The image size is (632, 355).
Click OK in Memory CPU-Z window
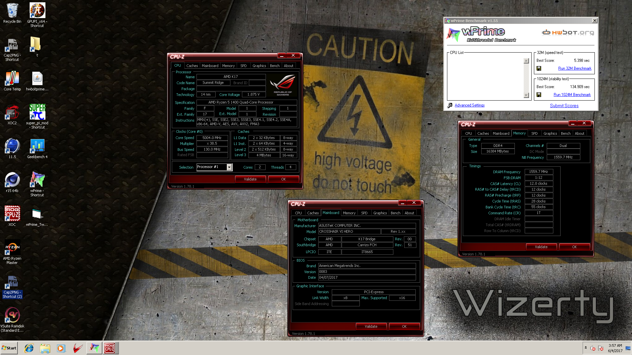pos(574,247)
